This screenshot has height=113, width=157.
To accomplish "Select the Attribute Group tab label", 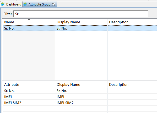I will click(39, 4).
